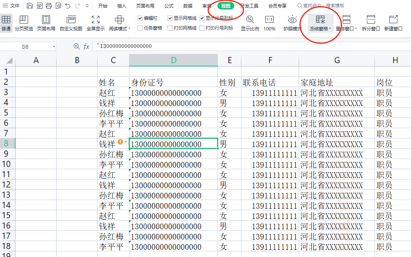This screenshot has height=257, width=411.
Task: Click the 查找命令 search box
Action: (x=321, y=6)
